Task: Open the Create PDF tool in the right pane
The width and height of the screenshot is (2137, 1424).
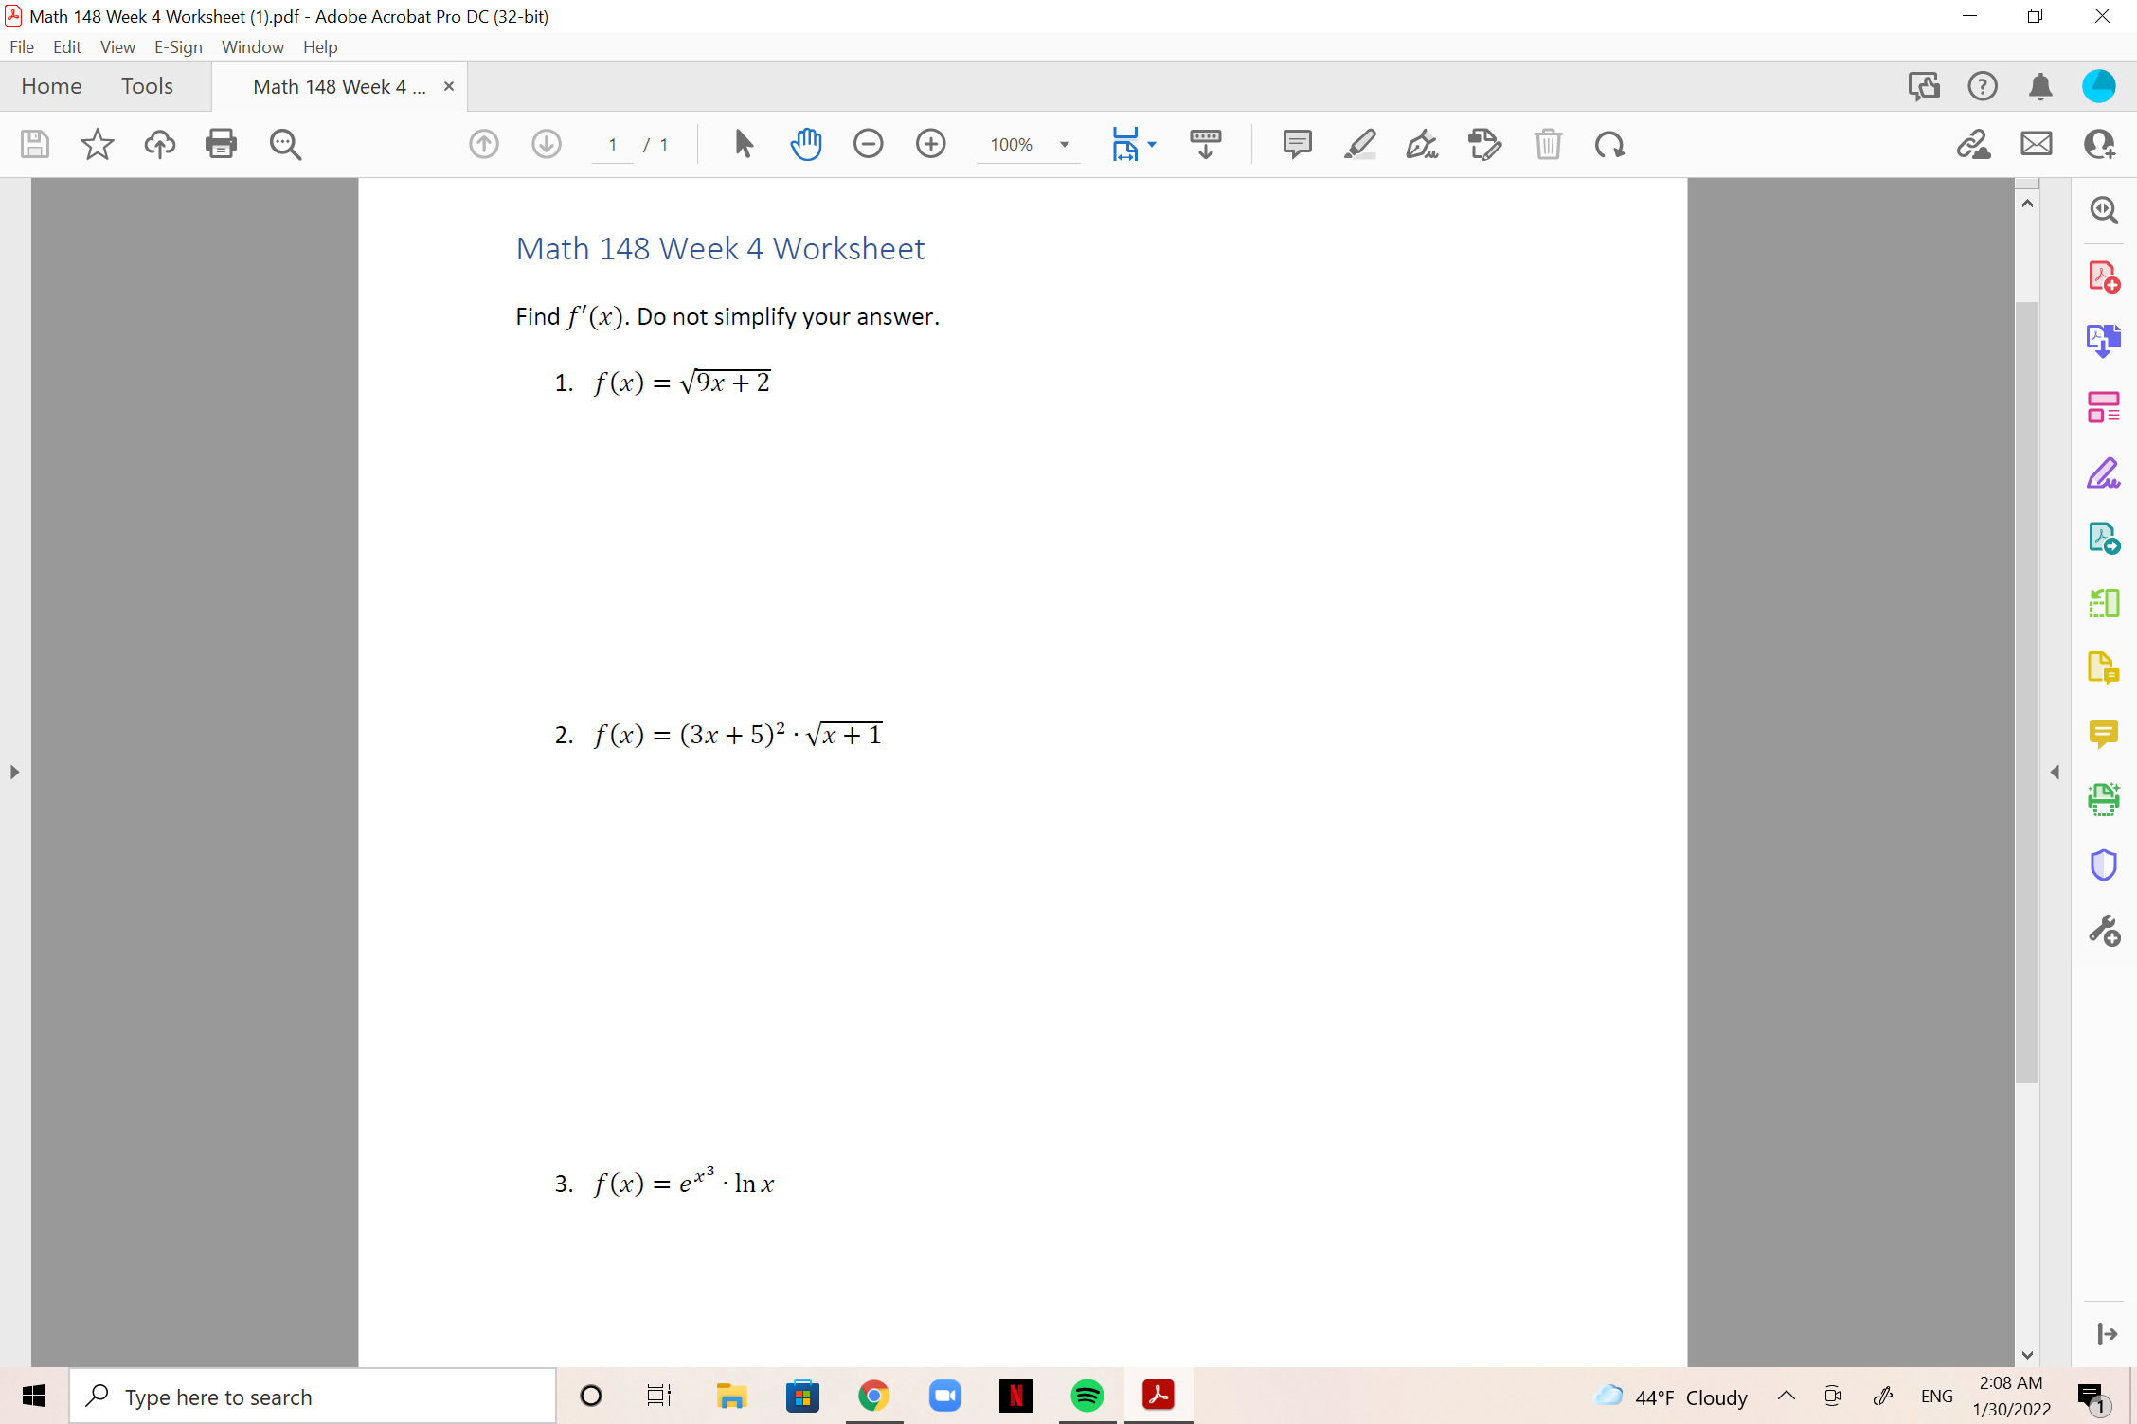Action: 2104,276
